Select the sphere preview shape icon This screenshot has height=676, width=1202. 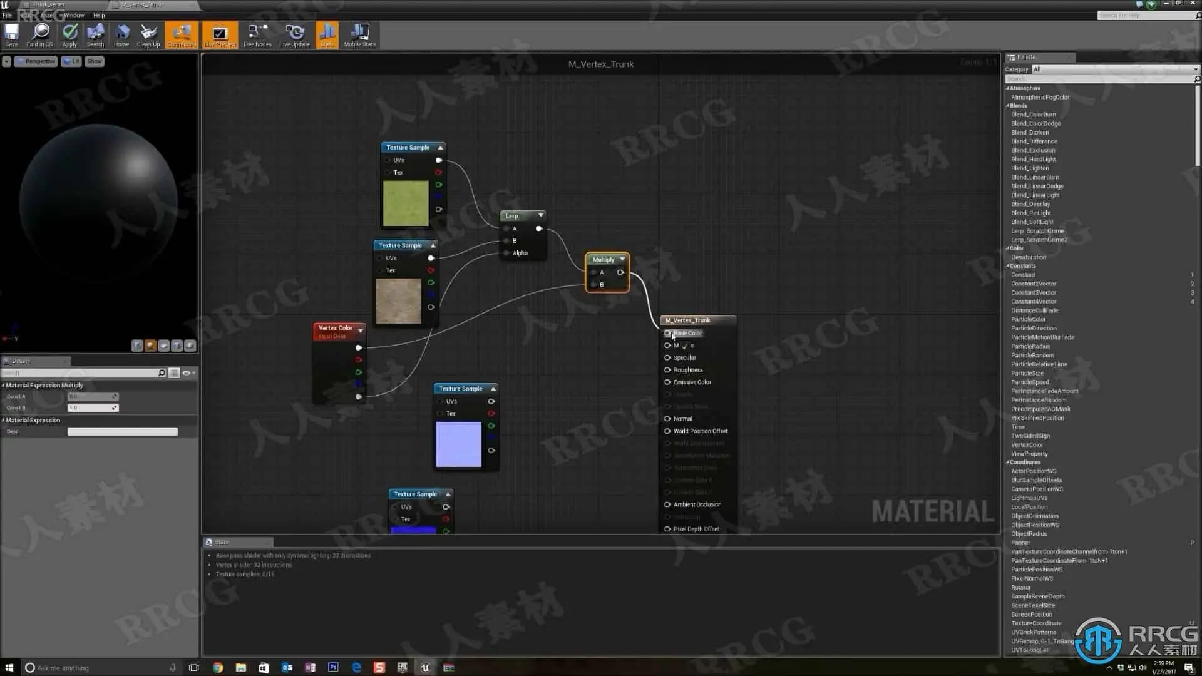point(150,346)
